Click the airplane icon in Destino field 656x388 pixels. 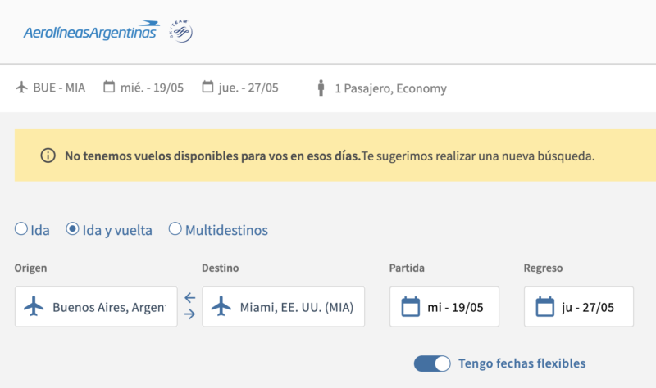221,307
